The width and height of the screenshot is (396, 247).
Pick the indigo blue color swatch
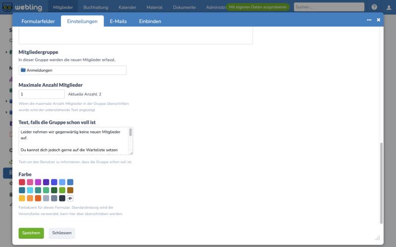coord(54,182)
